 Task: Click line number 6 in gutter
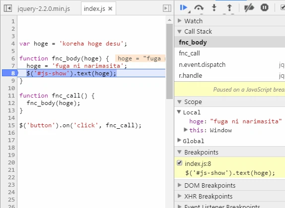[13, 58]
